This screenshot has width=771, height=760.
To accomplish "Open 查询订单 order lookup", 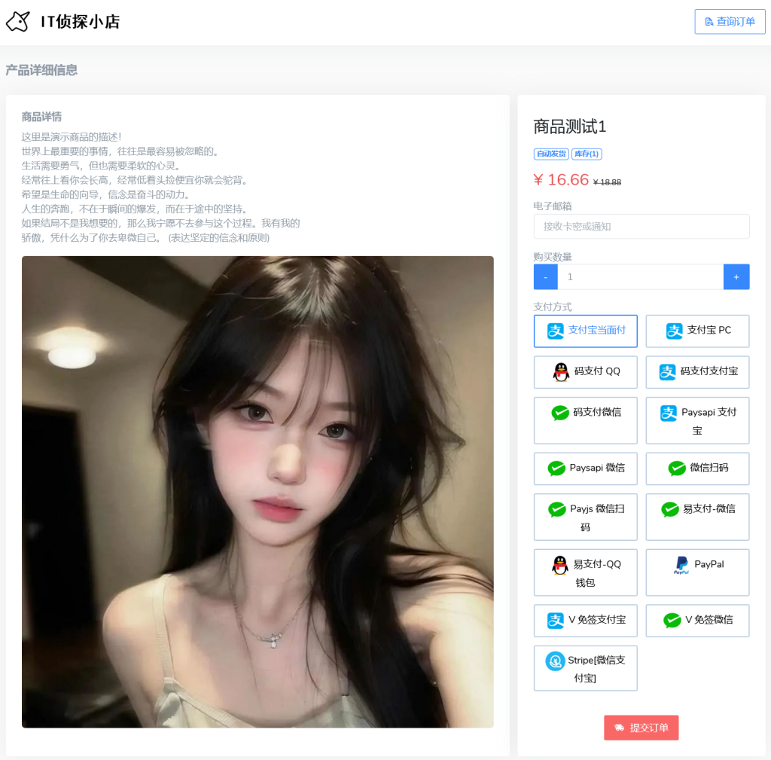I will [730, 22].
